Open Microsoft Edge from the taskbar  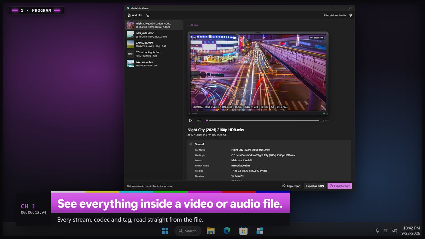pyautogui.click(x=227, y=231)
